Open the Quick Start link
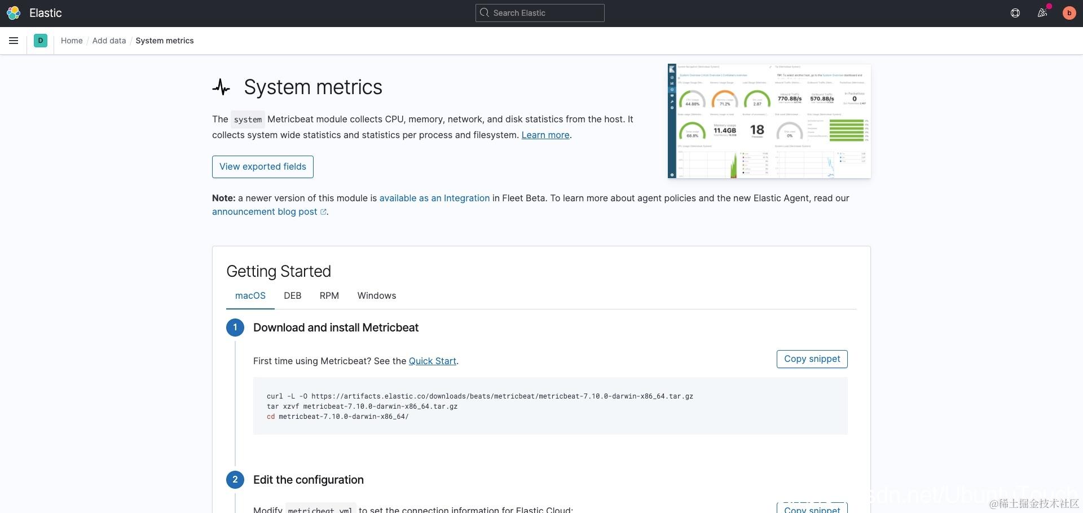This screenshot has width=1083, height=513. coord(433,361)
